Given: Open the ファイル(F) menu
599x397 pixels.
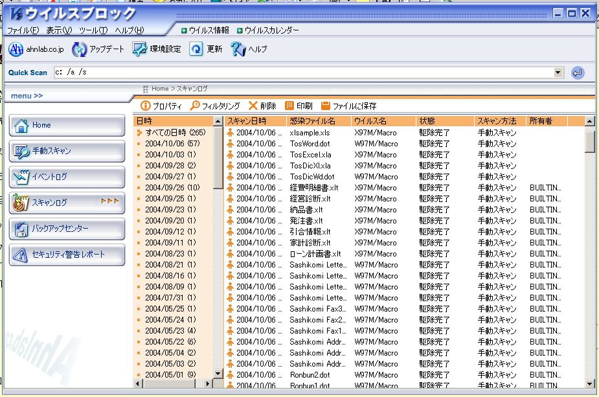Looking at the screenshot, I should click(x=23, y=30).
